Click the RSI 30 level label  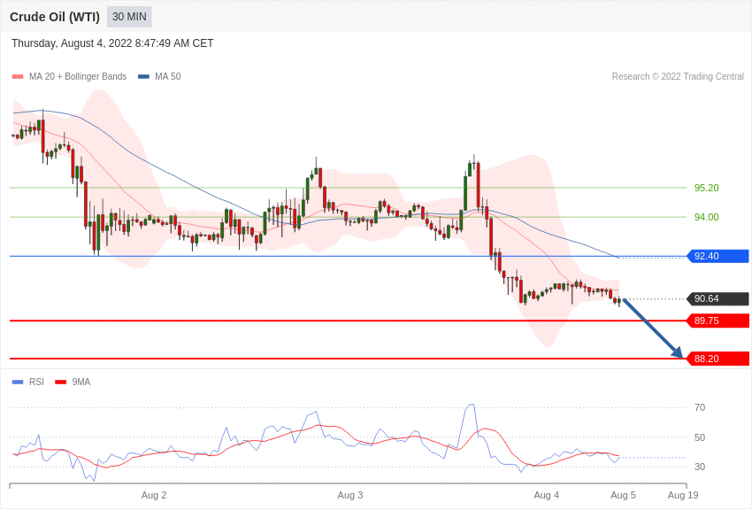[700, 467]
